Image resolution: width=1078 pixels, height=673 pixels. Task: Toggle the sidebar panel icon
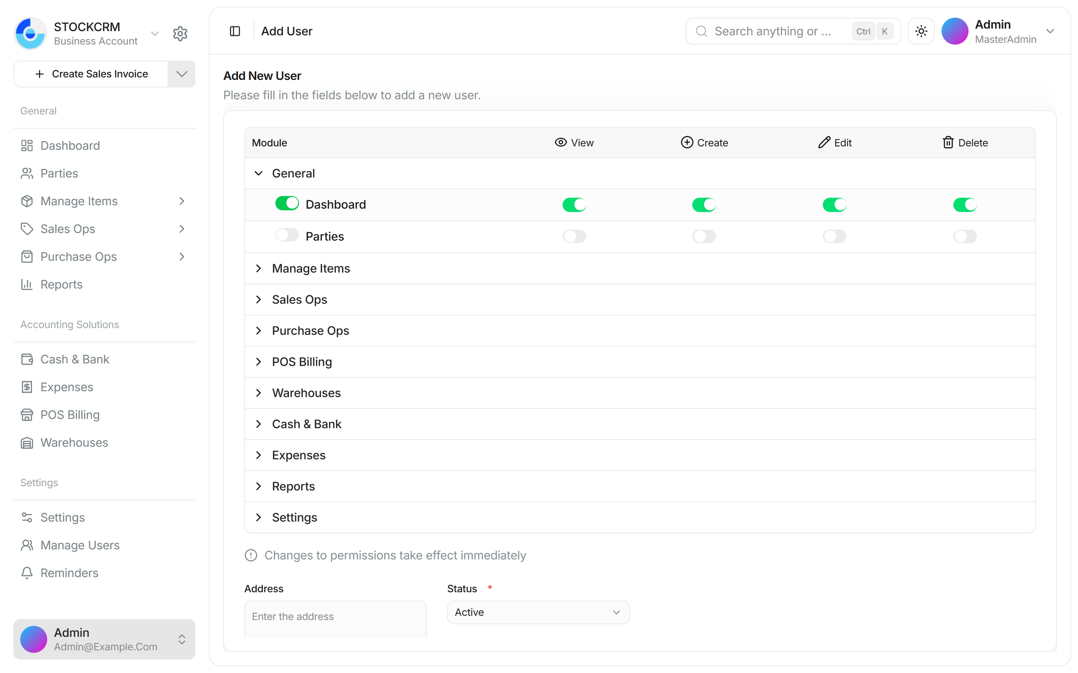(235, 31)
